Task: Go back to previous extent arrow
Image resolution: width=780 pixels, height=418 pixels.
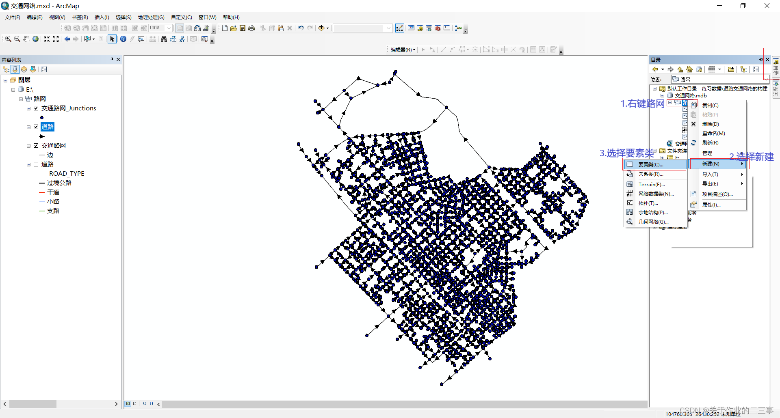Action: (67, 39)
